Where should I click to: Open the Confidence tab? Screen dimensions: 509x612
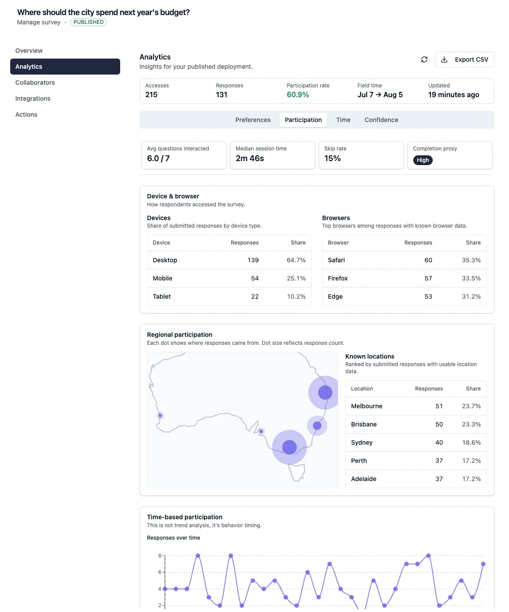coord(381,120)
